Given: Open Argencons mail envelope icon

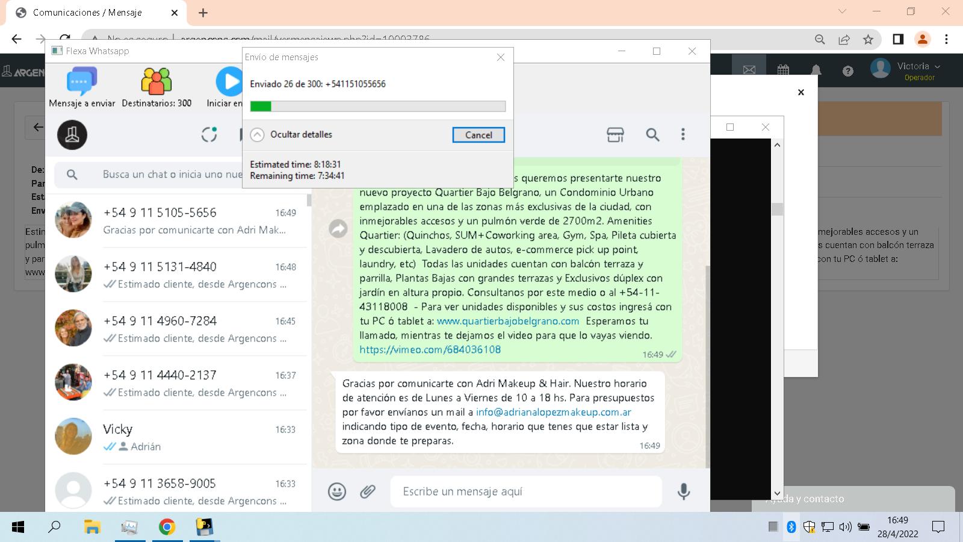Looking at the screenshot, I should click(x=749, y=70).
